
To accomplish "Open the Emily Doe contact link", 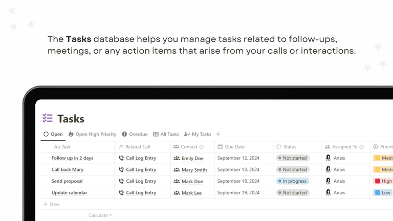I will tap(192, 159).
